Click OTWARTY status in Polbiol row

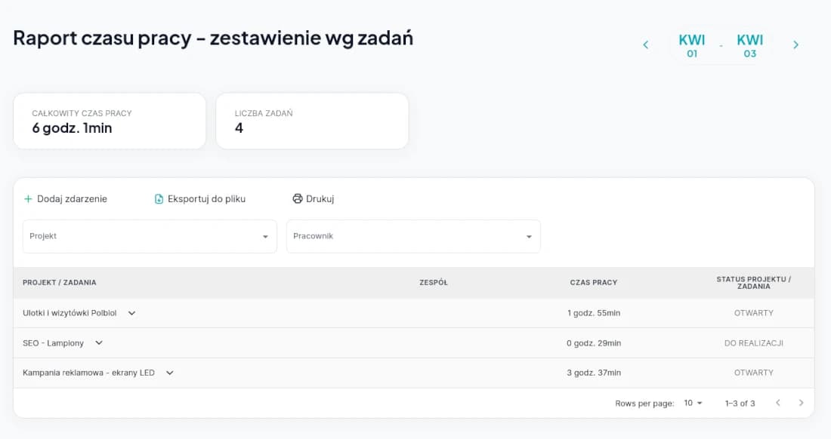tap(754, 313)
